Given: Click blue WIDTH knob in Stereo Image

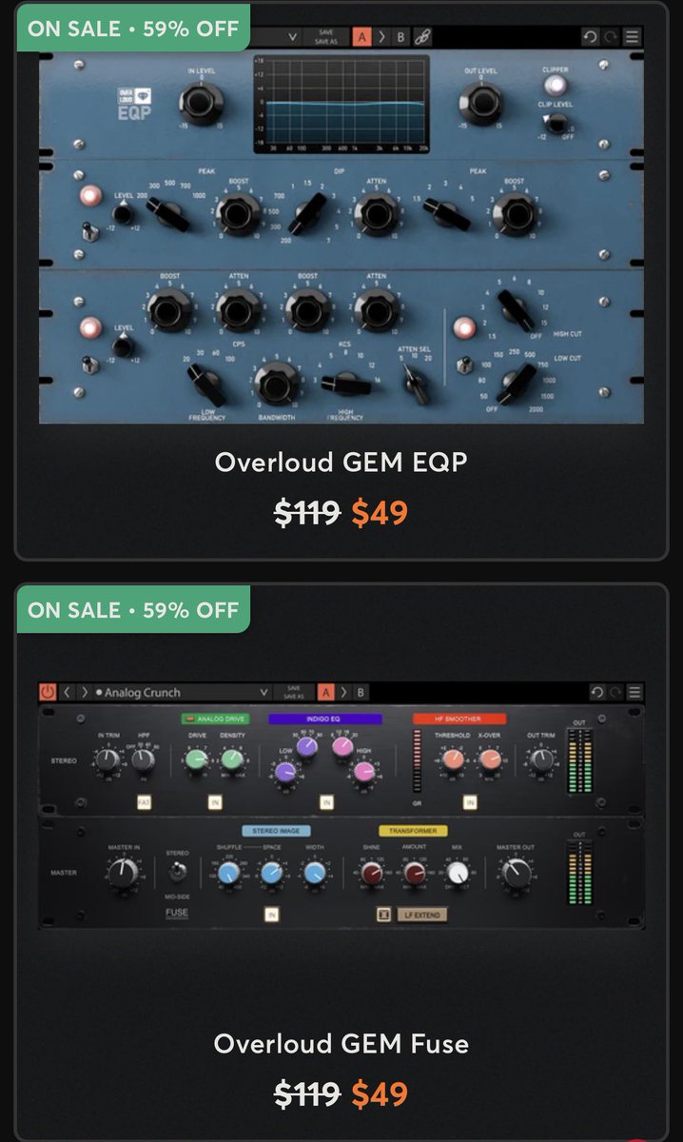Looking at the screenshot, I should pos(315,872).
